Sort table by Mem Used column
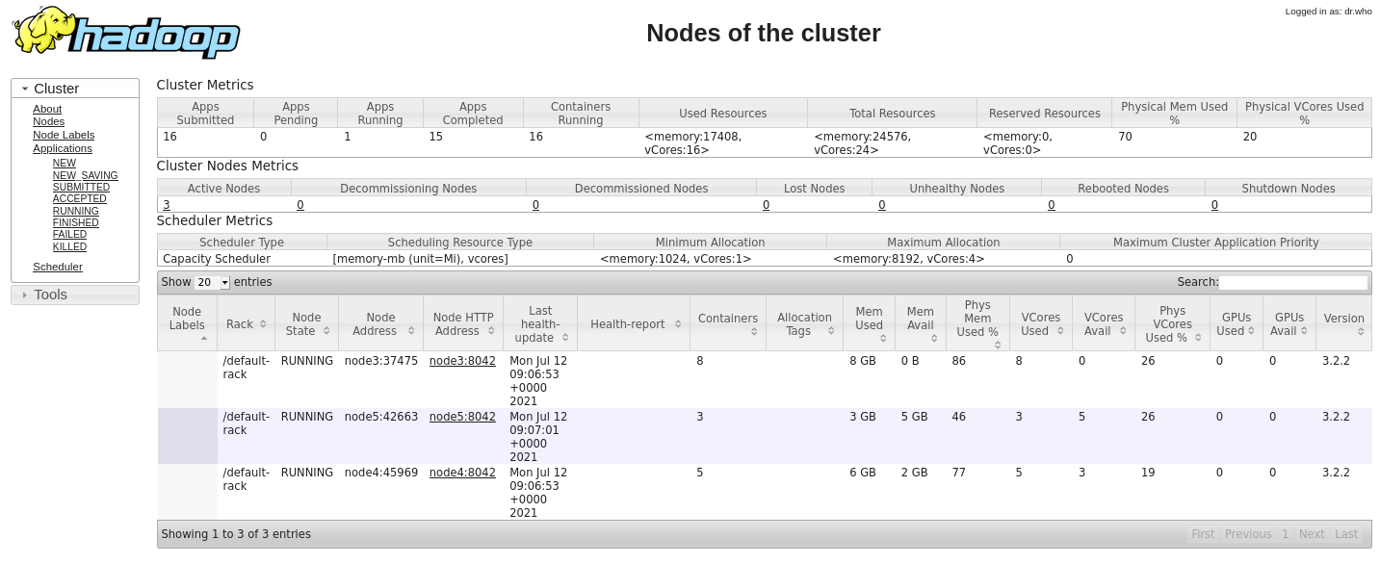 tap(869, 322)
